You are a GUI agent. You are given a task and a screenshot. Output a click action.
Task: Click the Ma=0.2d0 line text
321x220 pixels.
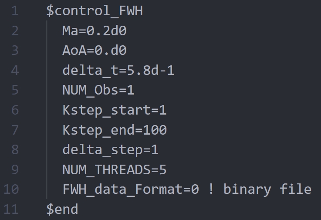tap(95, 31)
